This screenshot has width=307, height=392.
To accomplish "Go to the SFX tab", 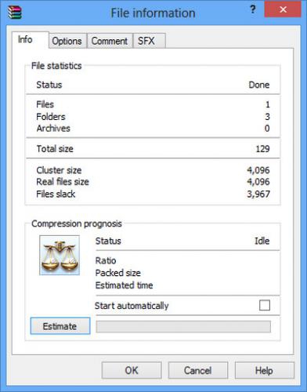I will [149, 41].
